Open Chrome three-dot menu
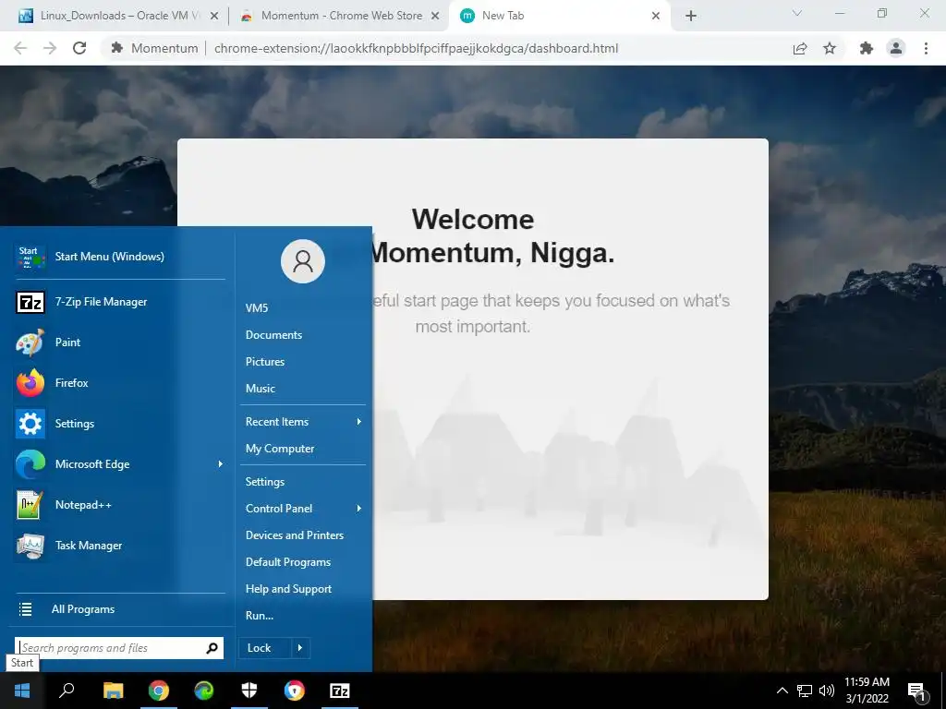This screenshot has width=946, height=709. pos(926,48)
